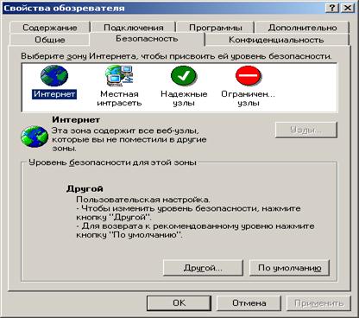Switch to the Содержание tab

tap(50, 28)
